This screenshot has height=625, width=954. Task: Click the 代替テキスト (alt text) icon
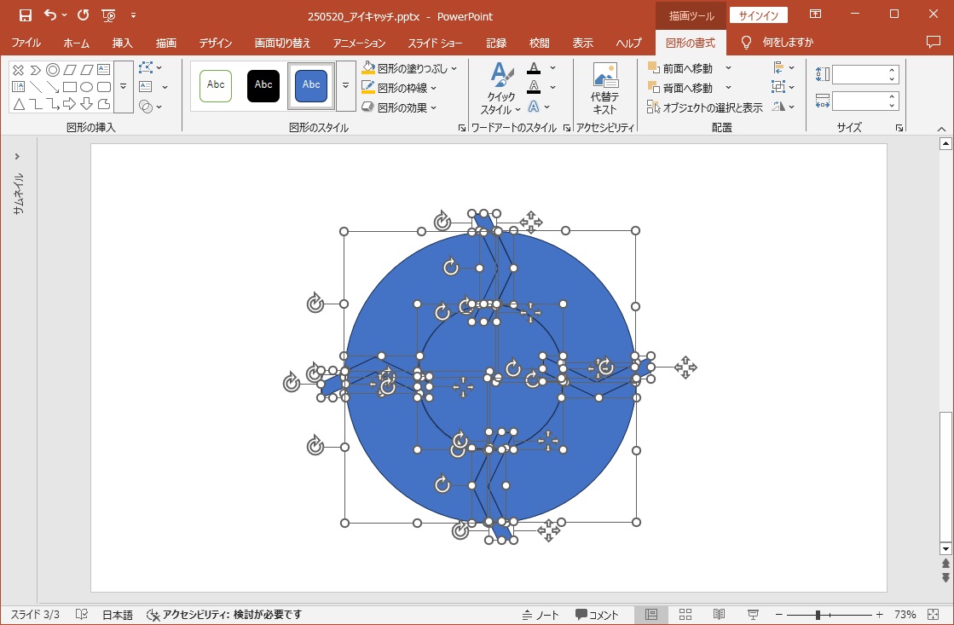604,89
